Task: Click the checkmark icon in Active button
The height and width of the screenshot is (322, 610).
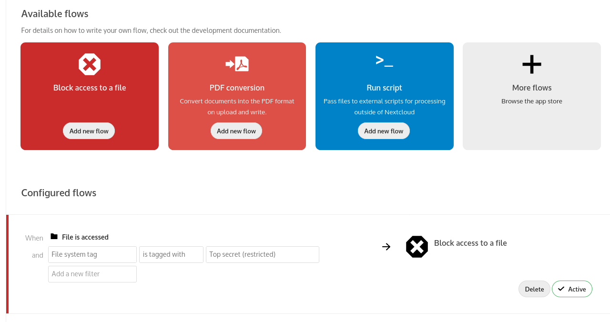Action: pyautogui.click(x=561, y=289)
